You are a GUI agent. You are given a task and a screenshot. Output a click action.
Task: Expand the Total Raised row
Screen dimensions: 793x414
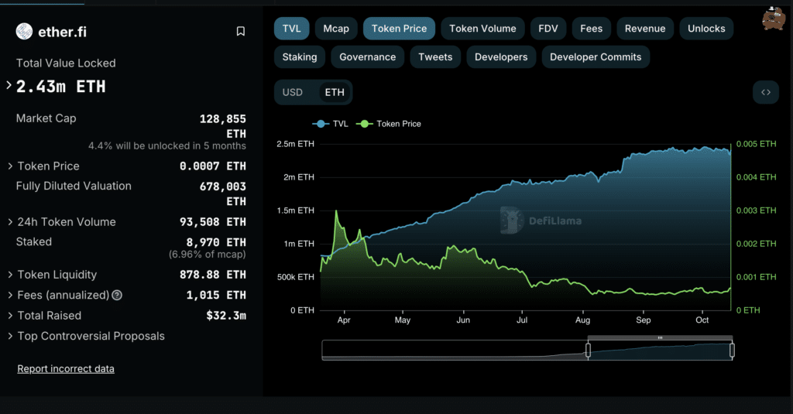tap(10, 316)
